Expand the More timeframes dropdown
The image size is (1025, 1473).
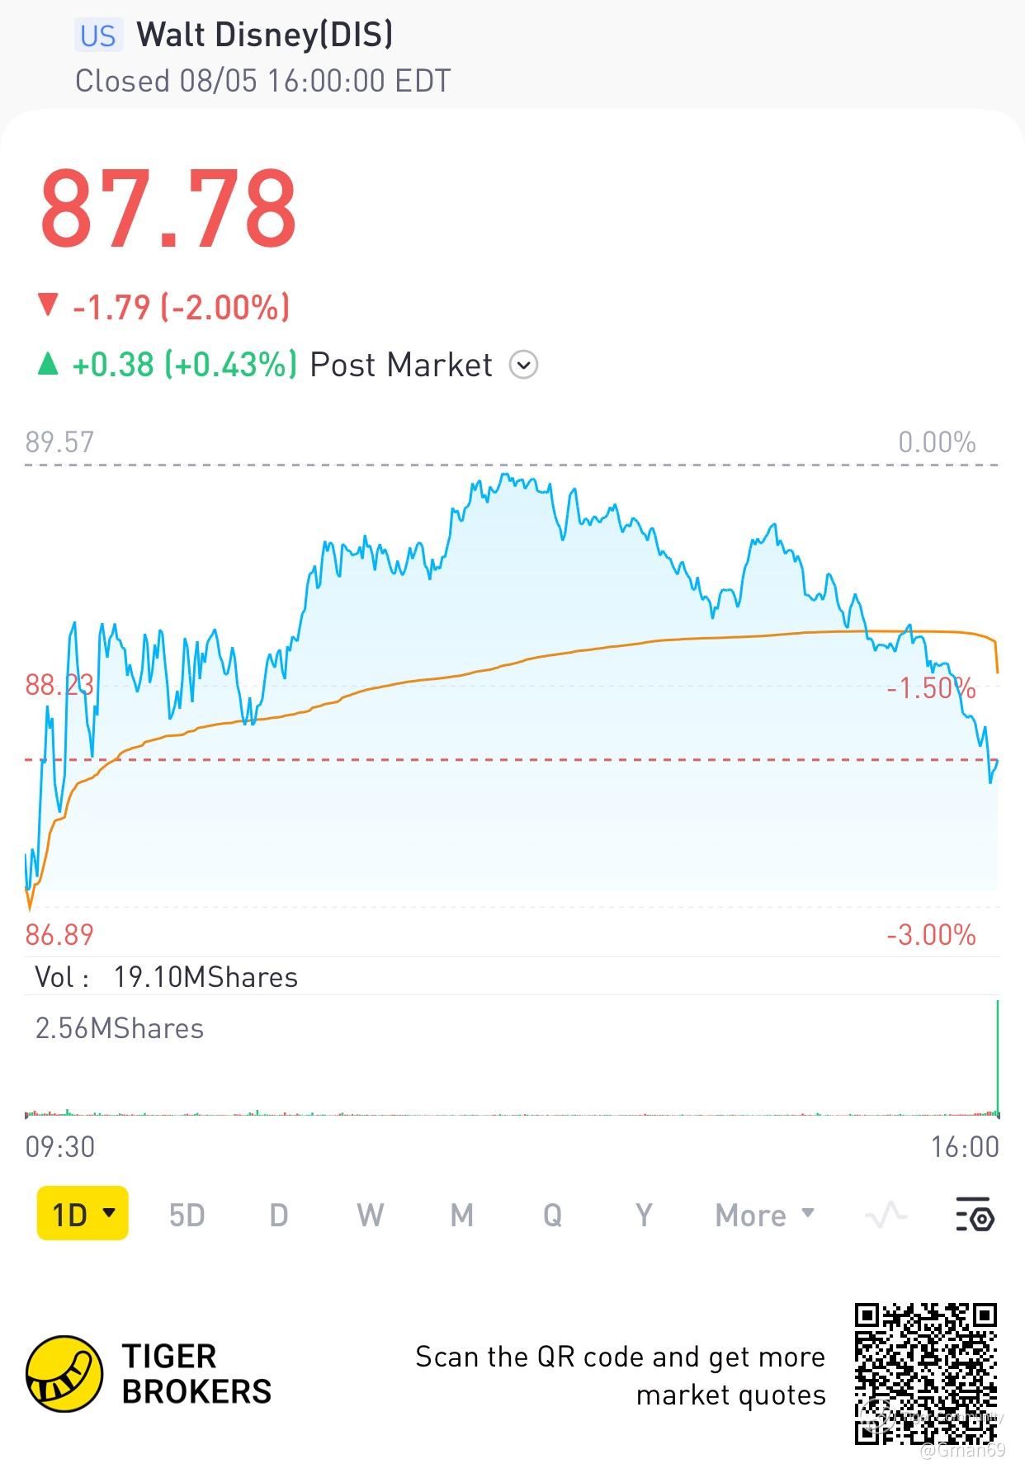(x=765, y=1216)
